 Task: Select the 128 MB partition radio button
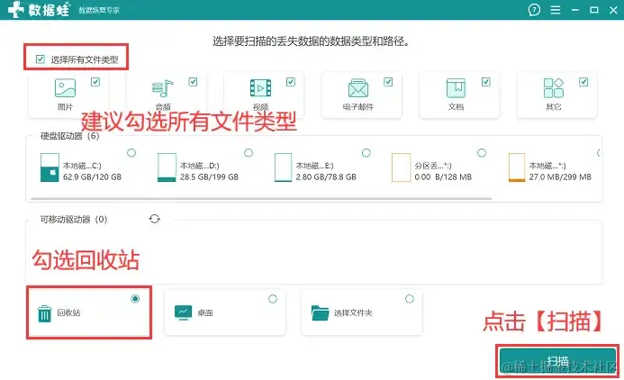click(482, 153)
